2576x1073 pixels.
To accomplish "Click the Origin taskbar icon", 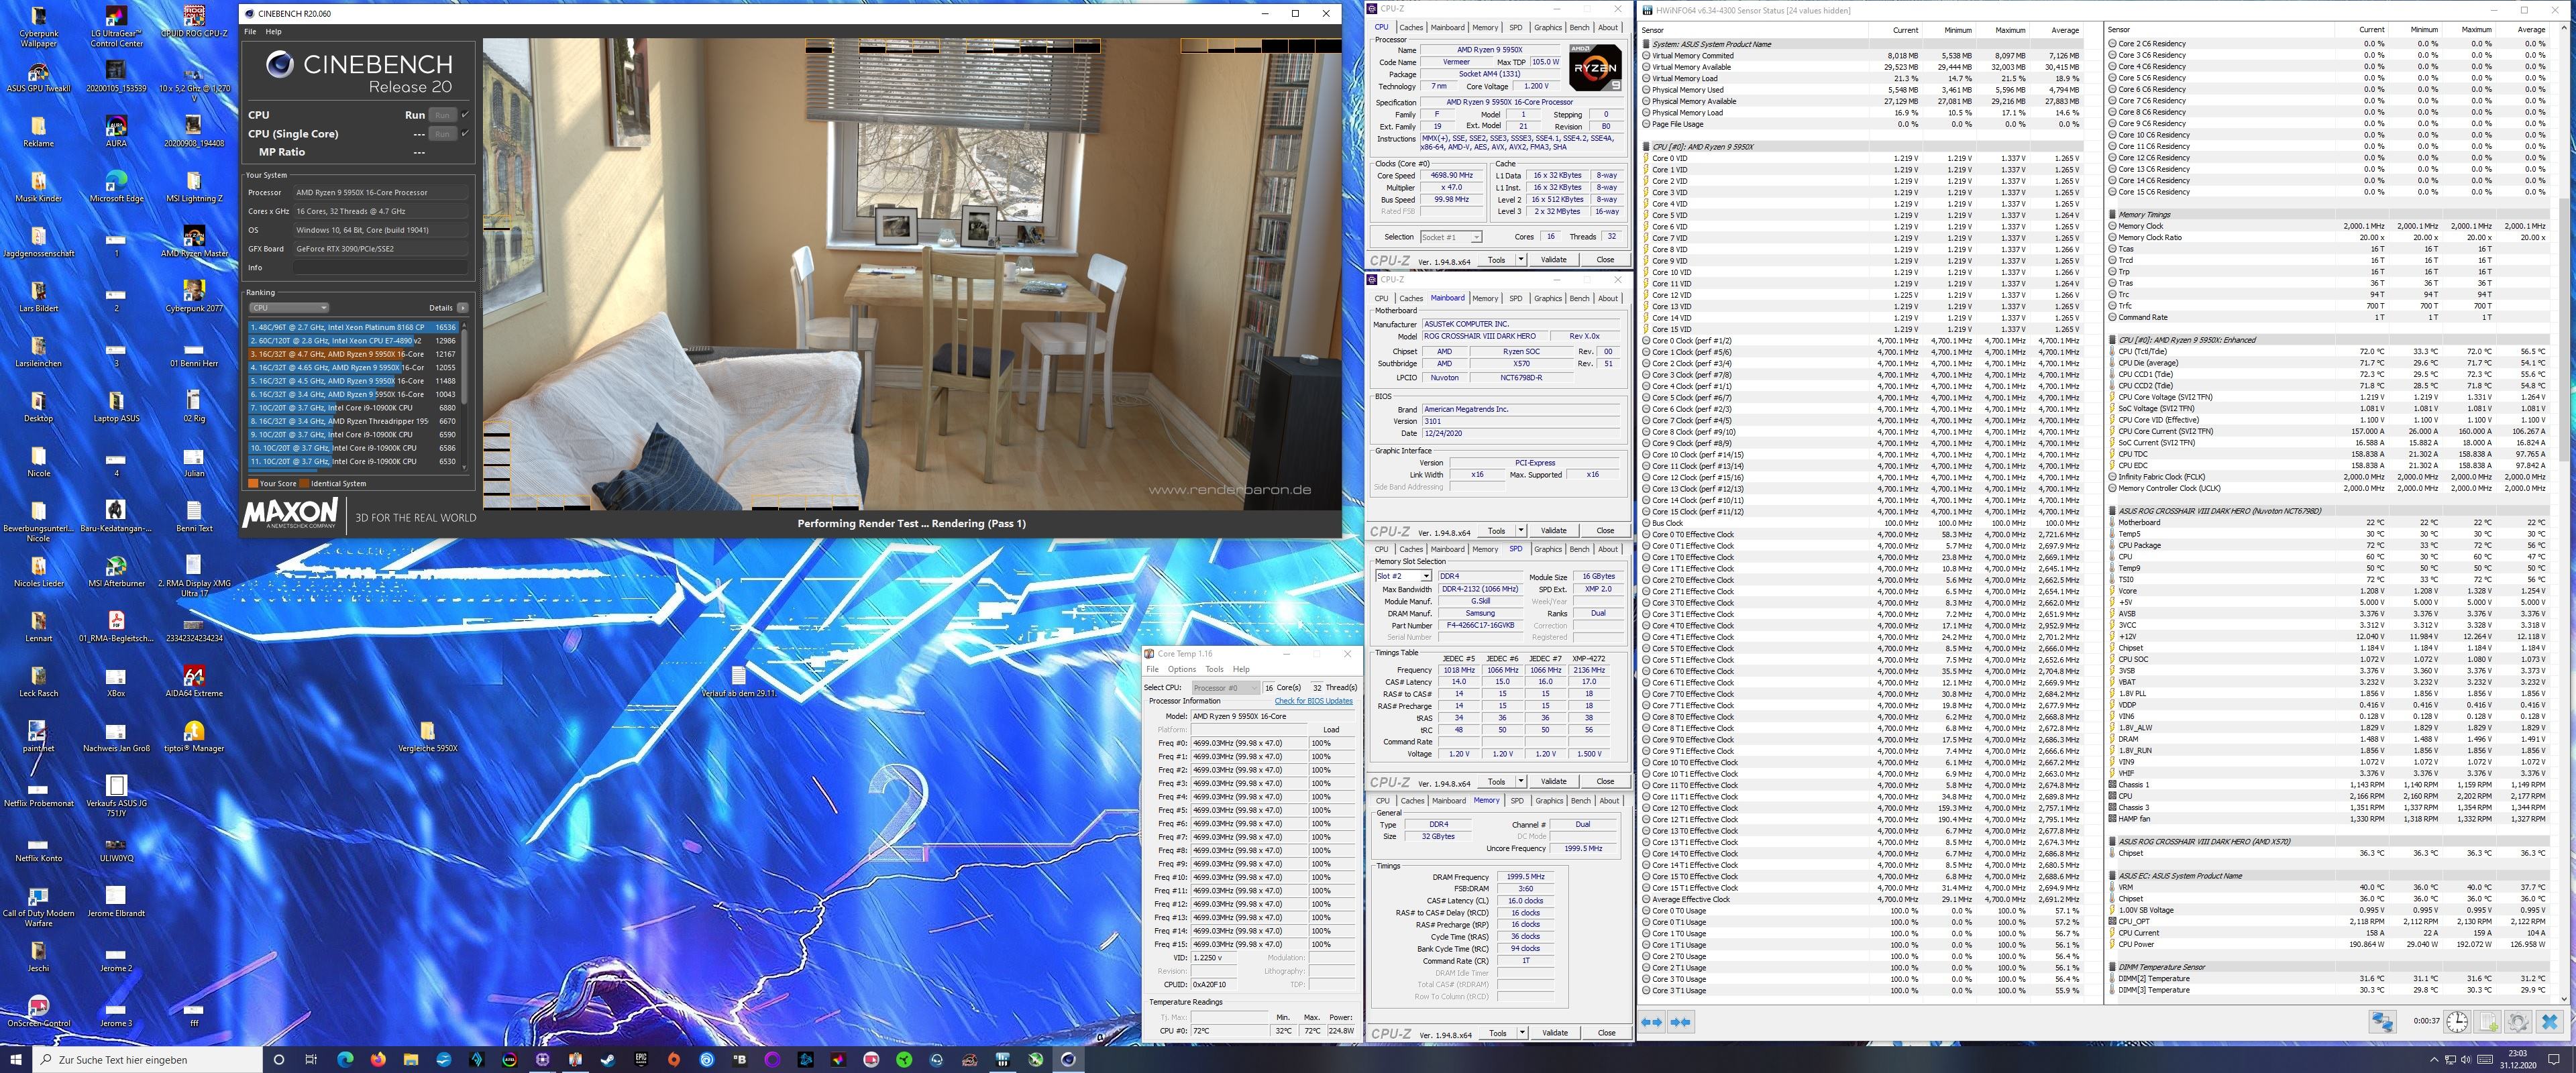I will point(674,1059).
